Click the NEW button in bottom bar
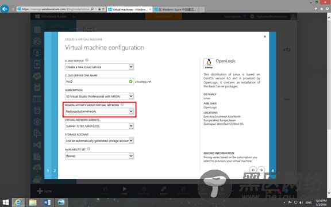The image size is (331, 207). [44, 191]
